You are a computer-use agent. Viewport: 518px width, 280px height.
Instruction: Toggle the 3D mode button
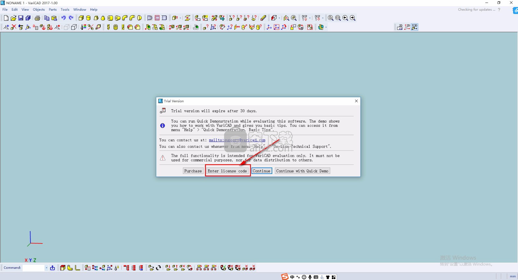coord(415,27)
